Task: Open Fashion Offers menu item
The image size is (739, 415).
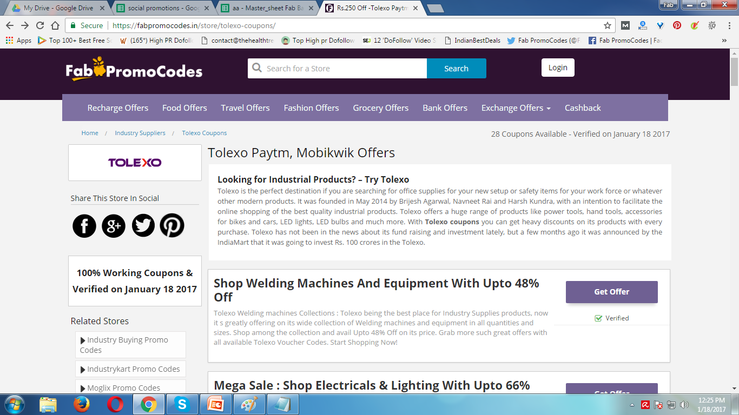Action: (x=312, y=108)
